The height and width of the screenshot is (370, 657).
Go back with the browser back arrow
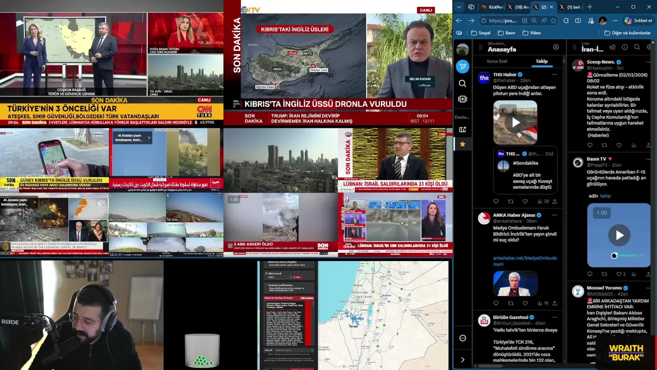point(459,21)
